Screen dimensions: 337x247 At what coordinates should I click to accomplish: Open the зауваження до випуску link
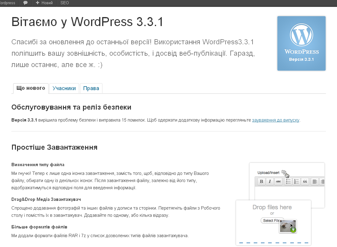pos(276,120)
